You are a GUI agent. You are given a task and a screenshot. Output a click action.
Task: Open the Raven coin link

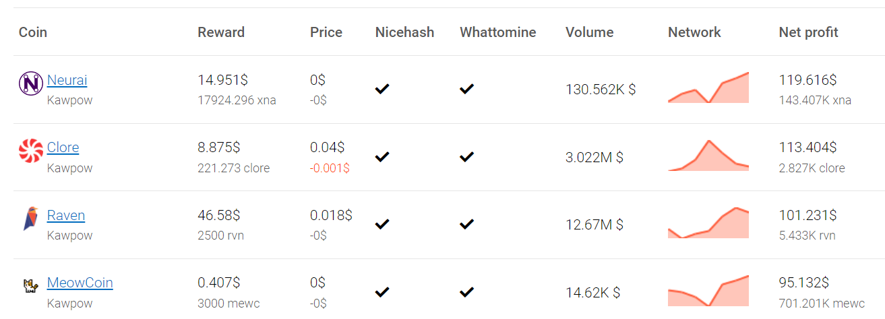[66, 215]
